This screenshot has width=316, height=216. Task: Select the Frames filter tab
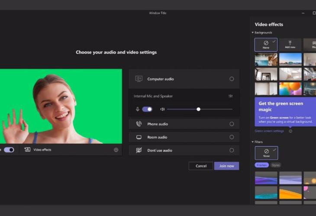[x=261, y=165]
